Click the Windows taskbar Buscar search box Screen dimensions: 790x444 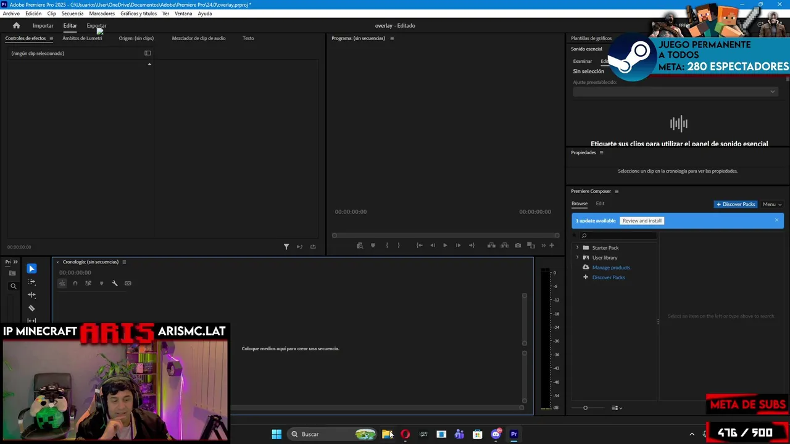point(332,434)
